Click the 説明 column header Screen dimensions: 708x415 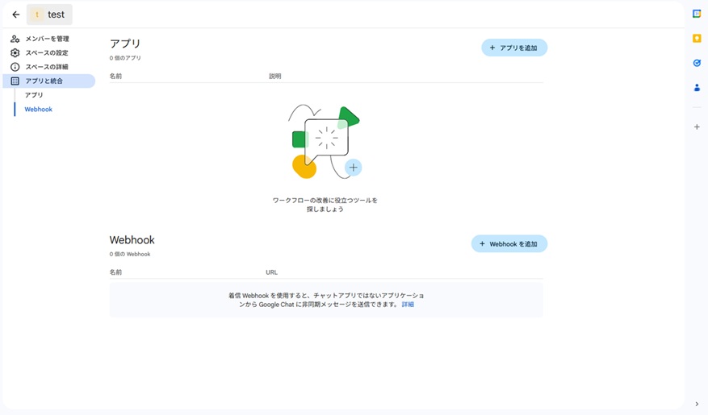point(275,77)
